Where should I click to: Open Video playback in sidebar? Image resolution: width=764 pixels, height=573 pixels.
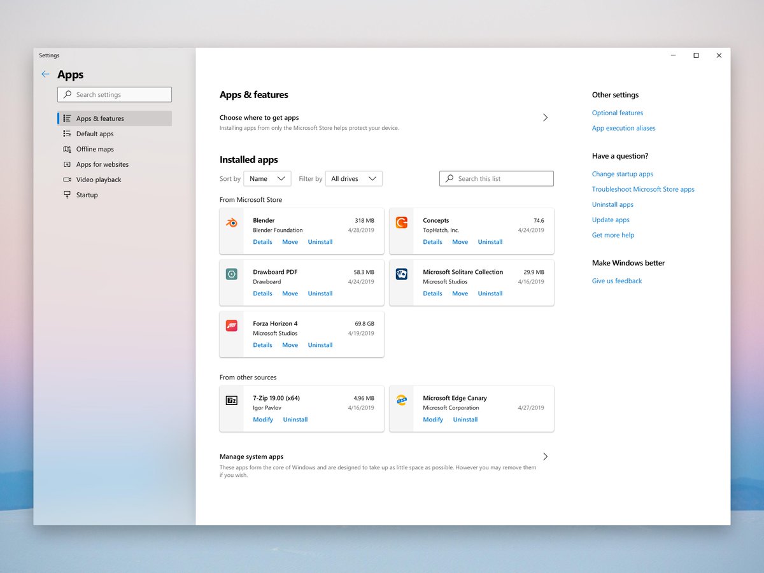115,180
